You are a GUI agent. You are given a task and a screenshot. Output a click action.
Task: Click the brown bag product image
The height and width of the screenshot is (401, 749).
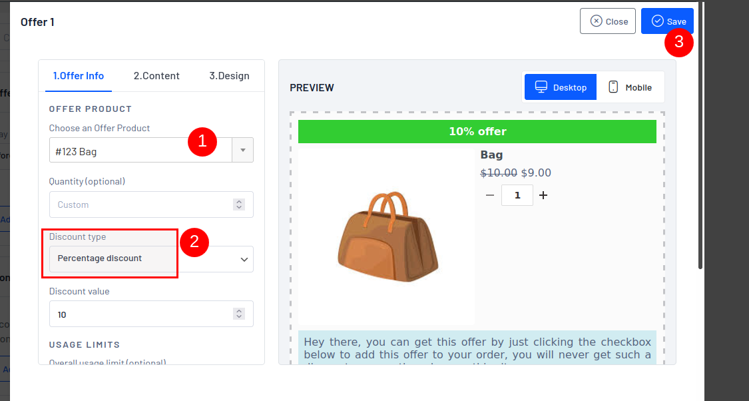[x=387, y=238]
